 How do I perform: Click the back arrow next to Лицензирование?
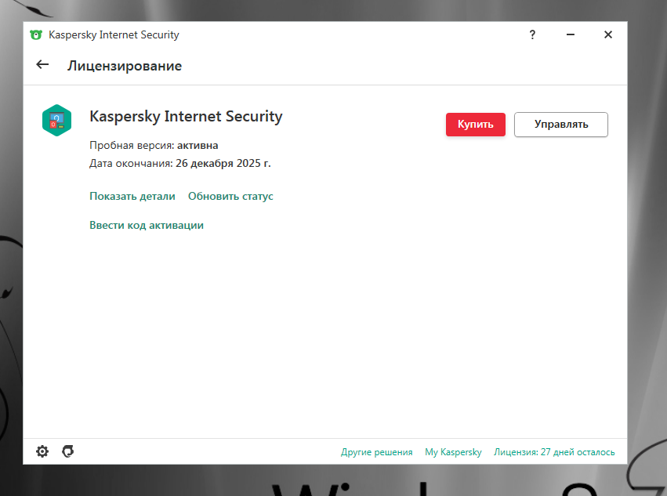coord(42,65)
